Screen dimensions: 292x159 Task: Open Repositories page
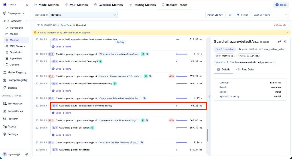pos(15,111)
